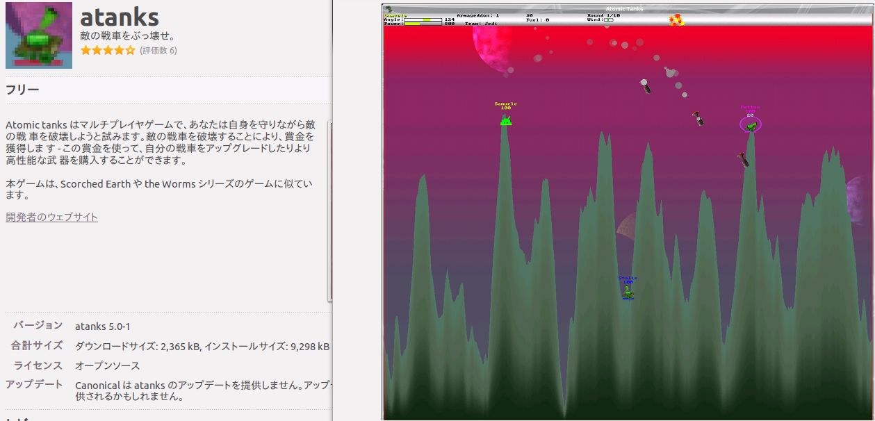Screen dimensions: 875x421
Task: Click the tagline "敵の戦車をぶっ壊せ。"
Action: pos(128,35)
